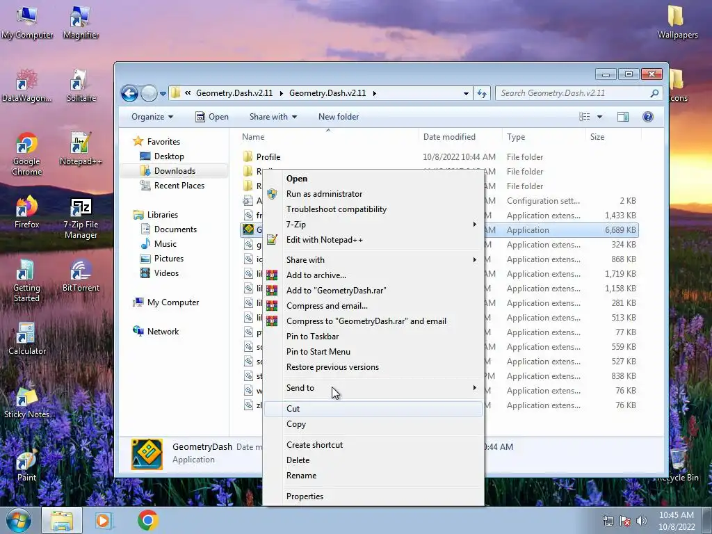Open the Calculator desktop icon
Viewport: 712px width, 534px height.
27,339
